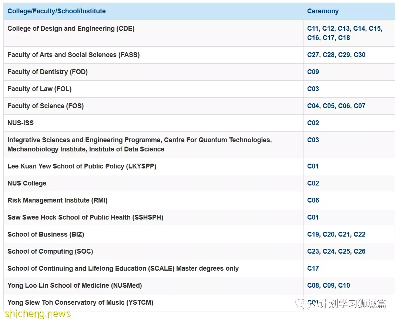This screenshot has width=399, height=321.
Task: Open ceremony link C25
Action: click(344, 251)
